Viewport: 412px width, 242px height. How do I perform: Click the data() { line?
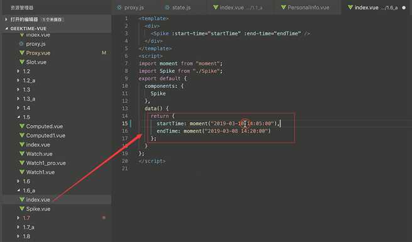156,108
